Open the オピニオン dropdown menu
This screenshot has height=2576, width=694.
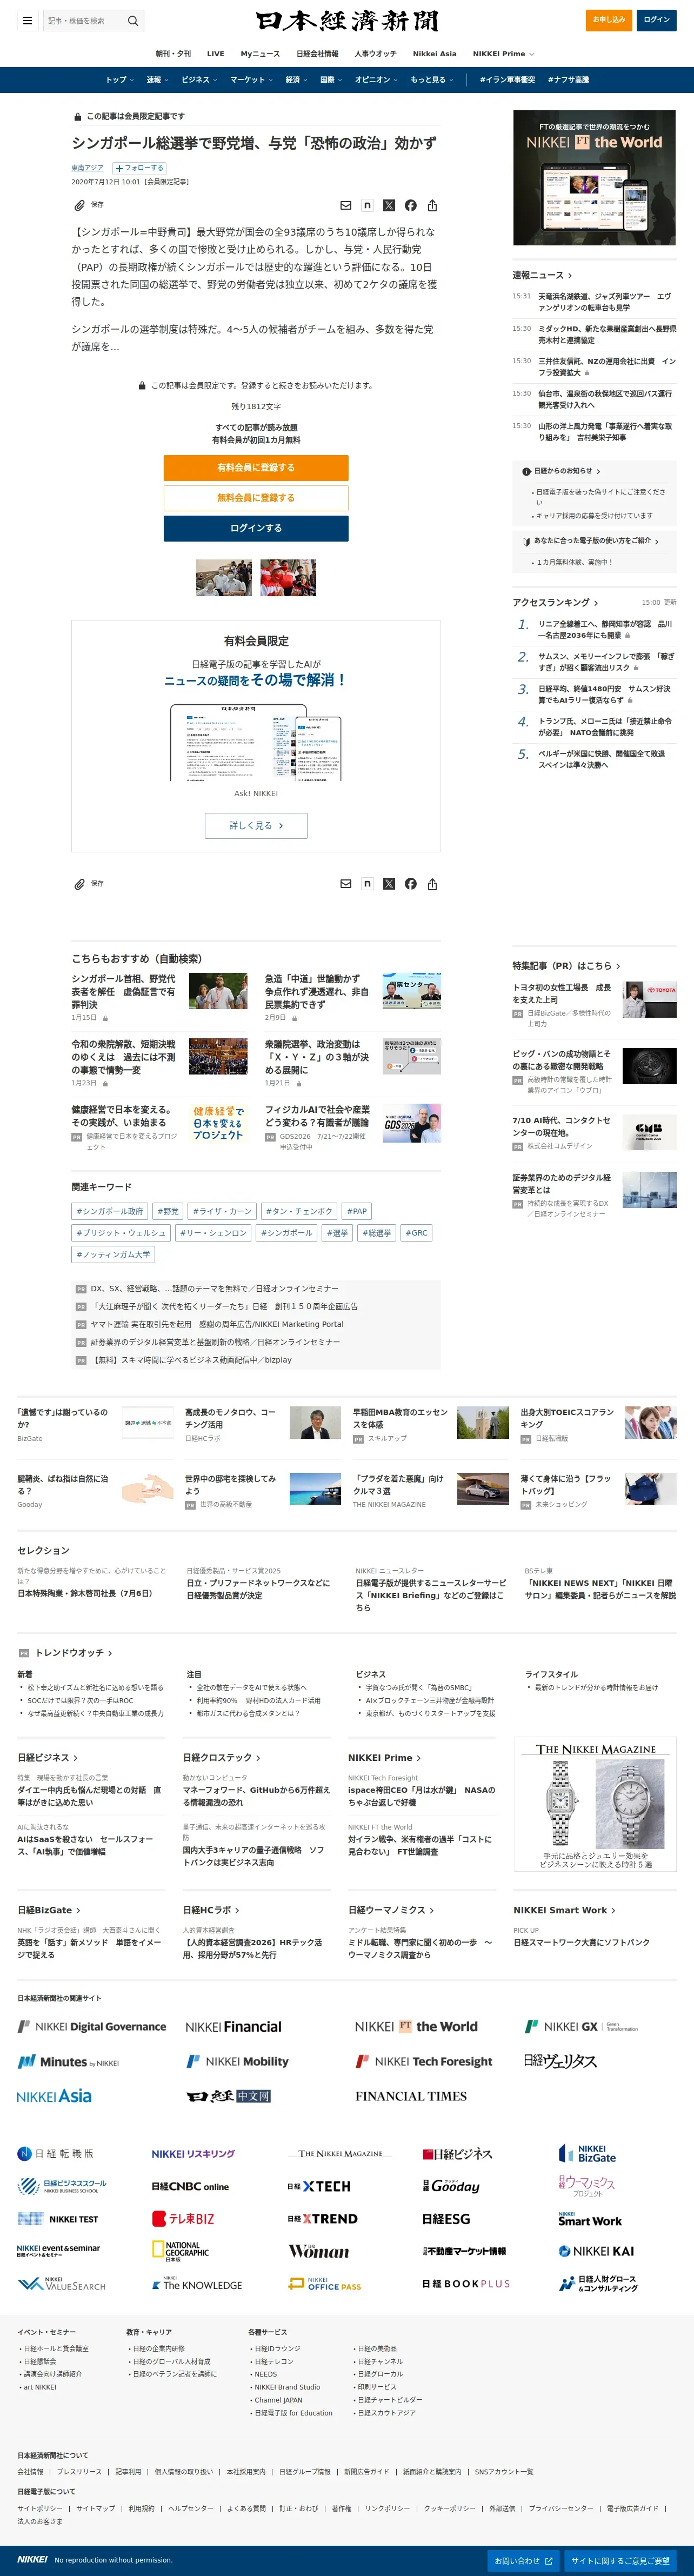point(376,80)
